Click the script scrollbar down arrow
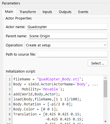 [105, 121]
